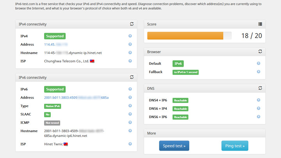Refresh the IPv6 connectivity panel
281x158 pixels.
tap(132, 78)
